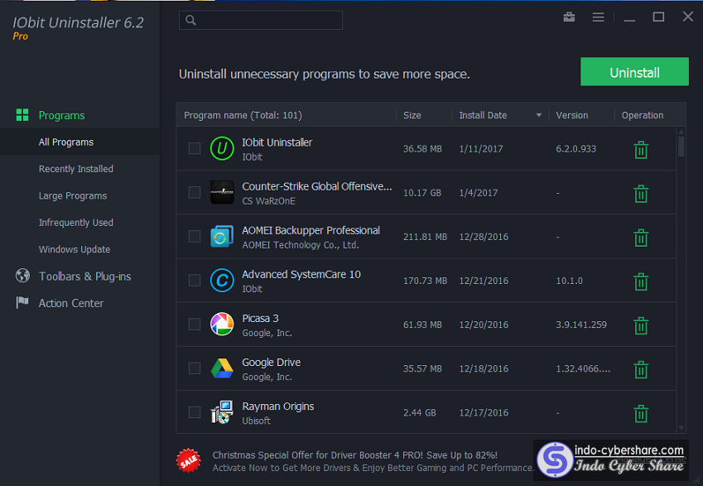Open the toolbox briefcase icon
Screen dimensions: 703x486
coord(569,17)
